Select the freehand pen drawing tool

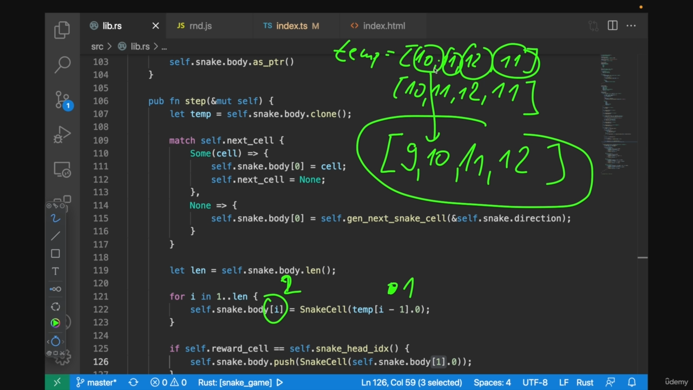(x=55, y=218)
